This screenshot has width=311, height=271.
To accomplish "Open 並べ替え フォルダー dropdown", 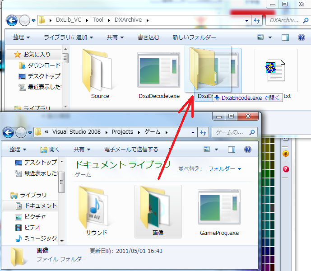I will click(x=224, y=169).
